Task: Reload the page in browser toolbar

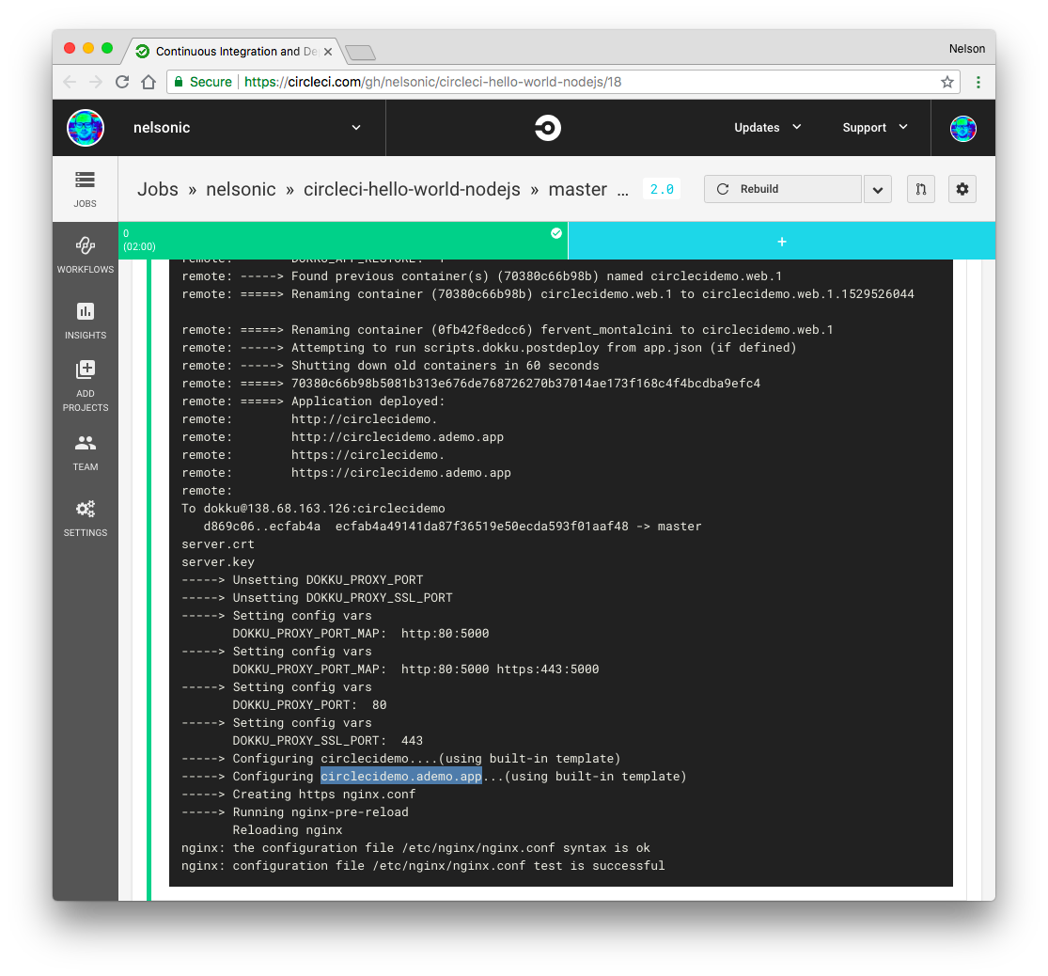Action: pos(122,82)
